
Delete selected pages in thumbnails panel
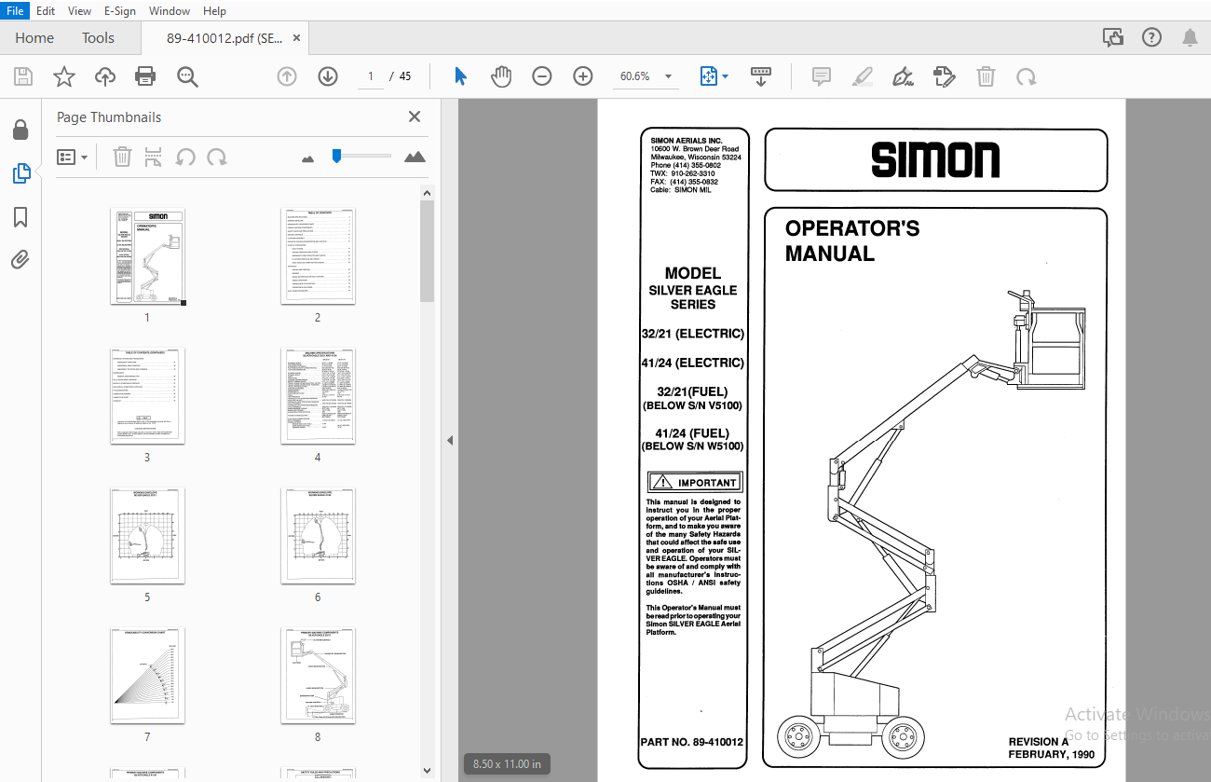point(122,157)
